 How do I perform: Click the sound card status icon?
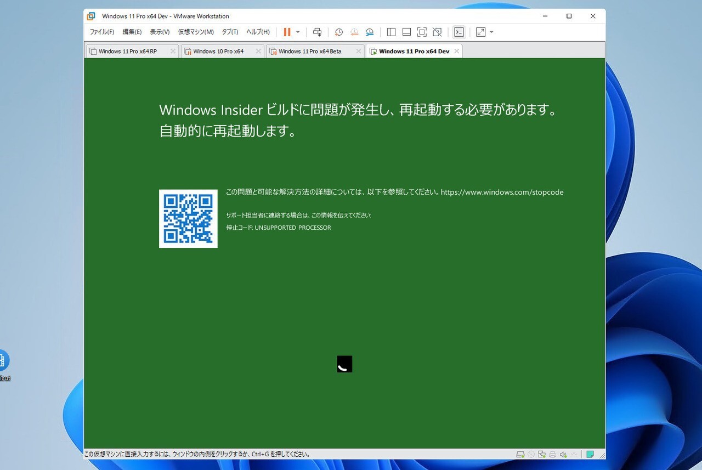click(x=563, y=454)
